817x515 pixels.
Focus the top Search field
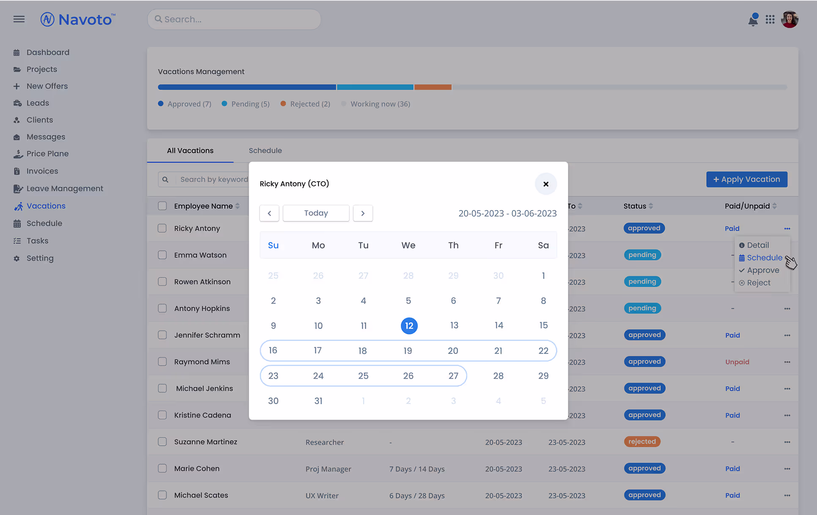234,19
